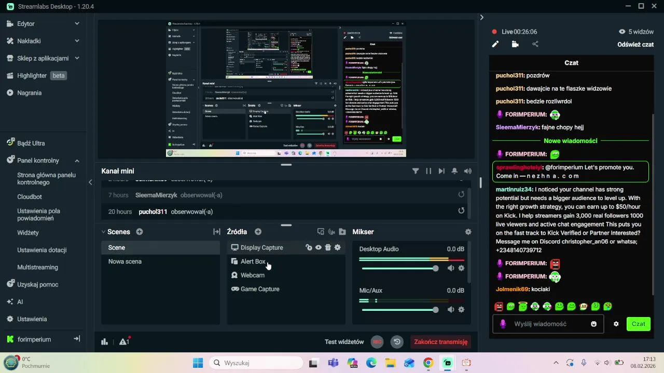Open the Kanał mini filter icon
The width and height of the screenshot is (664, 373).
pyautogui.click(x=416, y=171)
